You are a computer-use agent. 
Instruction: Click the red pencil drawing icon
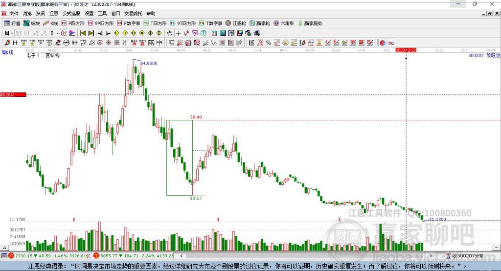click(x=7, y=43)
